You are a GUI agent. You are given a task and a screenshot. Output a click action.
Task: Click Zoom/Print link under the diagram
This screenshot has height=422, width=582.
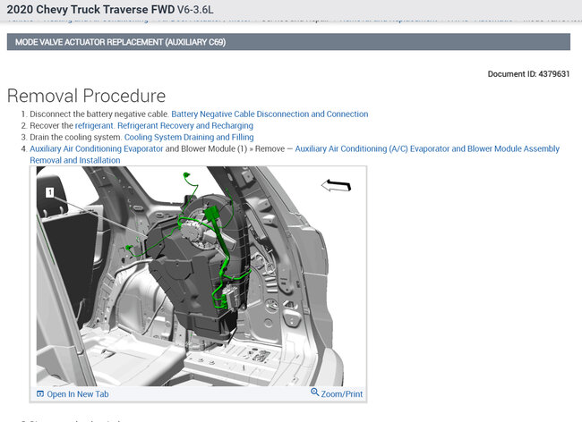341,394
